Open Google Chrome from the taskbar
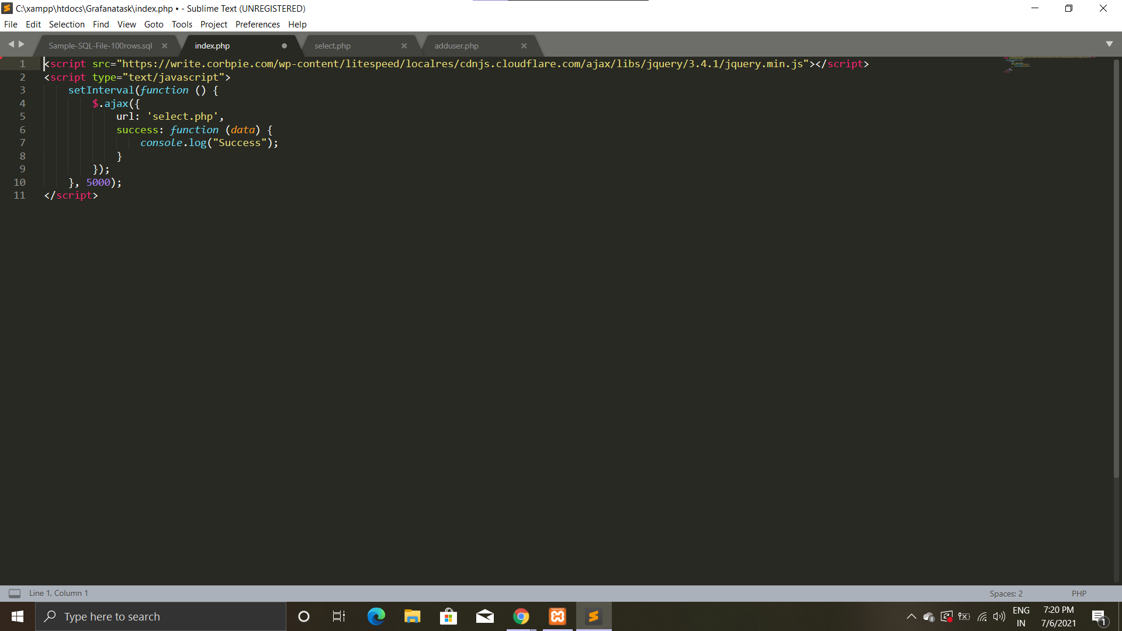Image resolution: width=1122 pixels, height=631 pixels. (x=521, y=616)
